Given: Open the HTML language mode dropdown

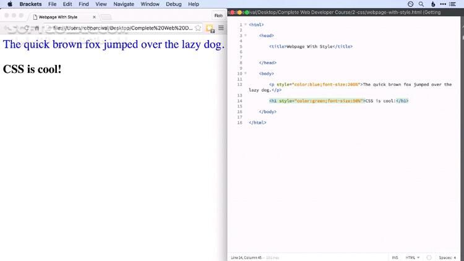Looking at the screenshot, I should click(x=412, y=257).
